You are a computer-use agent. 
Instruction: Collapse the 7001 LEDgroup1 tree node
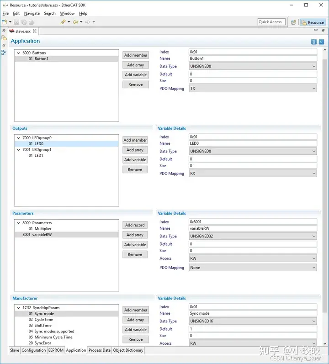[x=18, y=150]
